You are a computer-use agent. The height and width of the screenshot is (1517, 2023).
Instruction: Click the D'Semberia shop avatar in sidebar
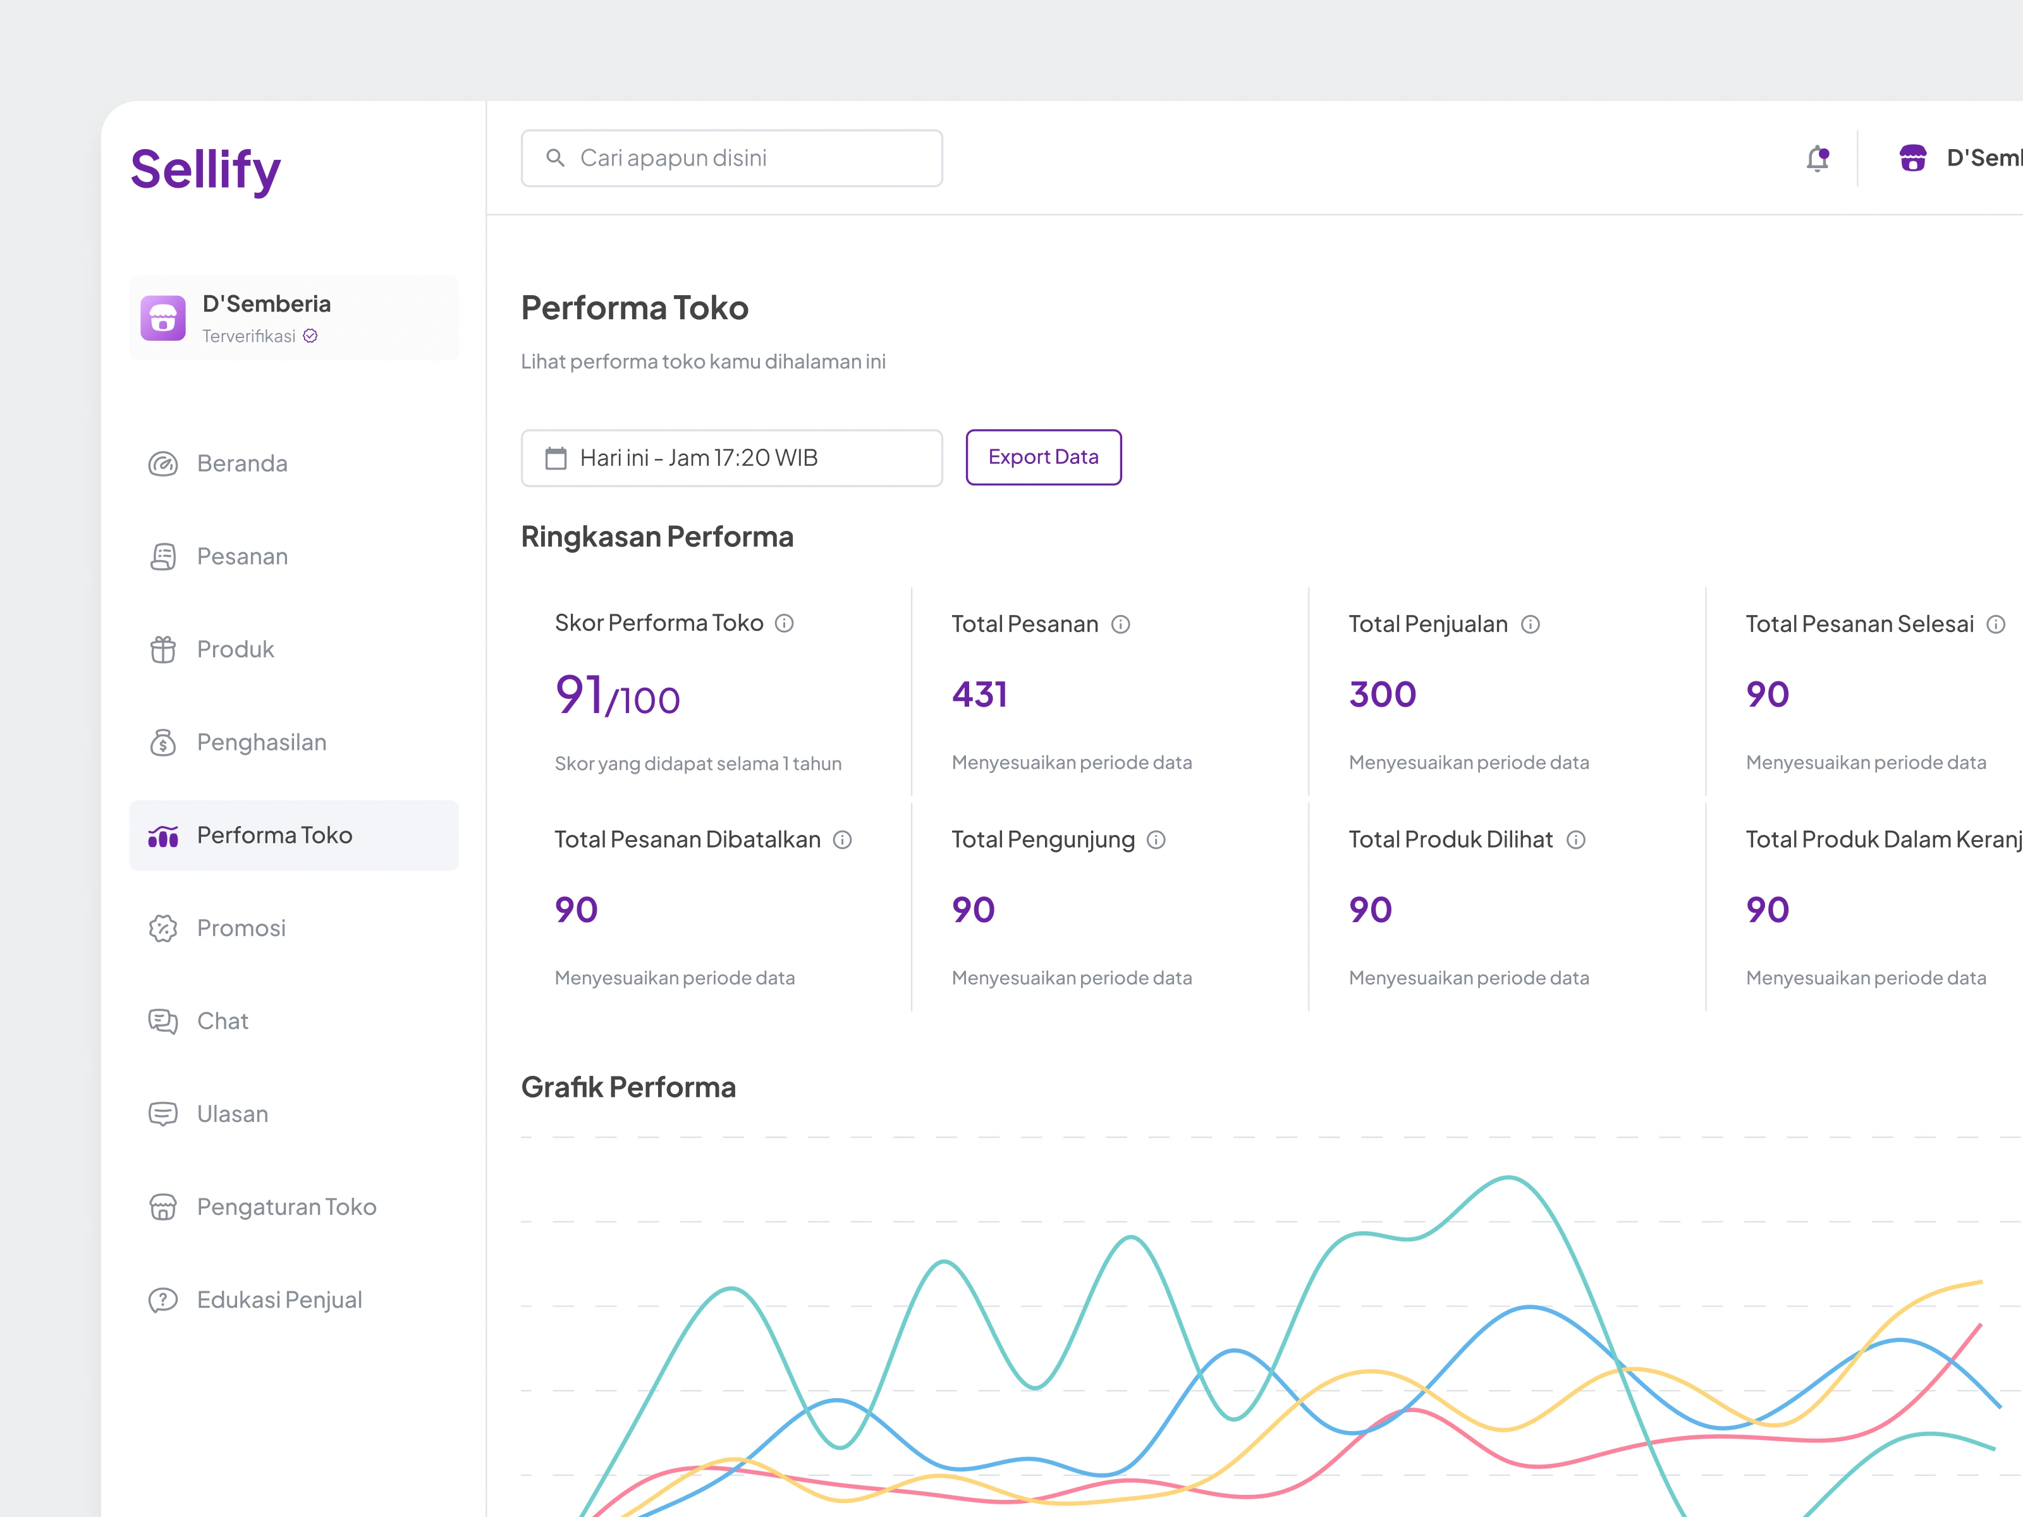coord(163,318)
